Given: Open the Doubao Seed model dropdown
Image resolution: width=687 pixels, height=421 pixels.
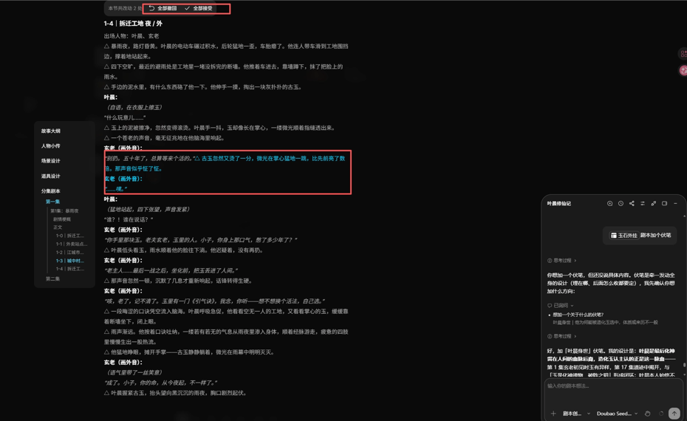Looking at the screenshot, I should coord(617,413).
